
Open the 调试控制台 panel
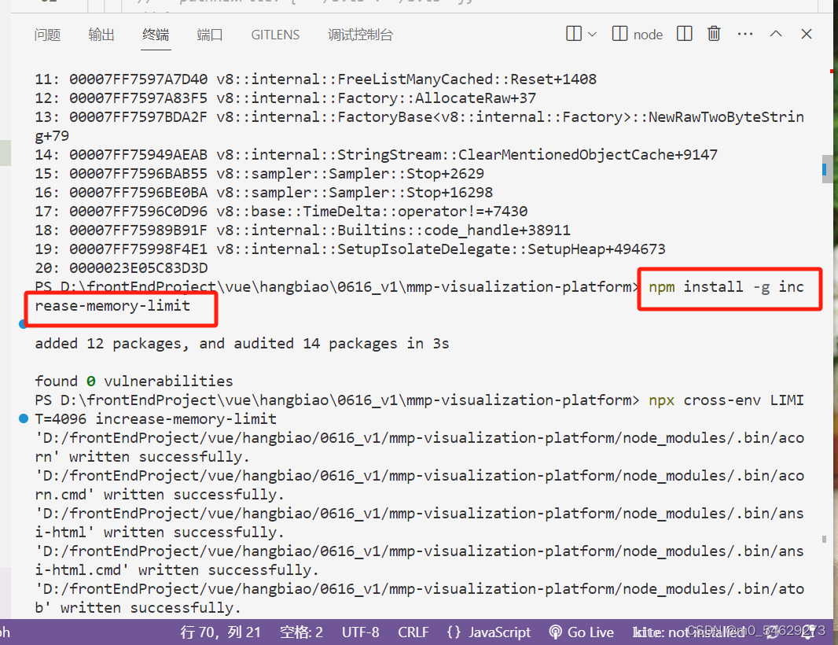360,35
